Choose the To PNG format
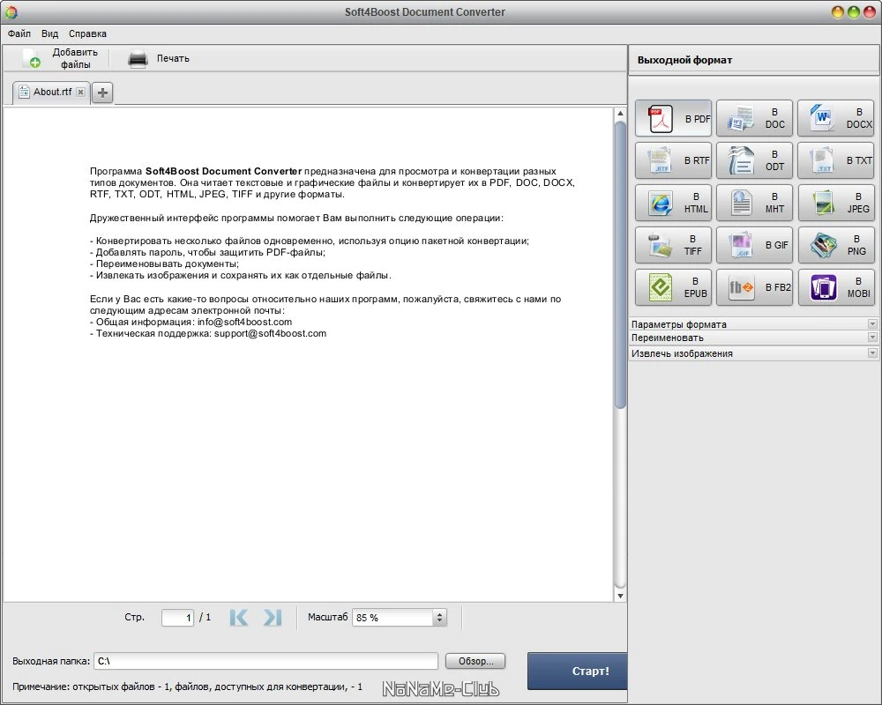Screen dimensions: 882x705 pyautogui.click(x=836, y=245)
